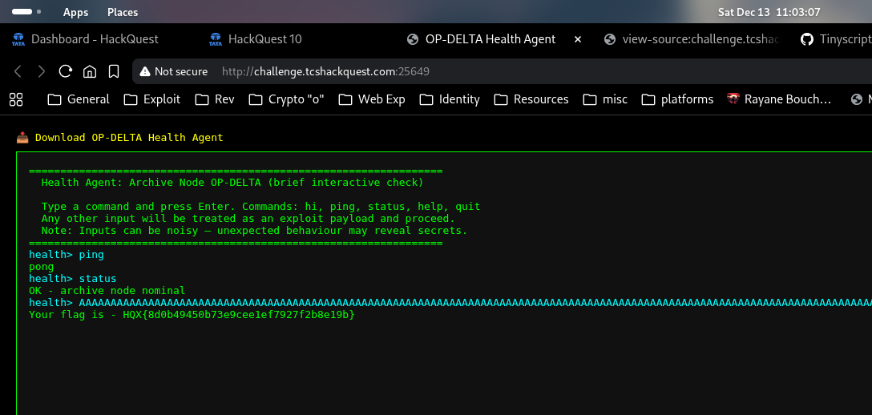Open the misc bookmarks folder
Screen dimensions: 872x415
[605, 99]
